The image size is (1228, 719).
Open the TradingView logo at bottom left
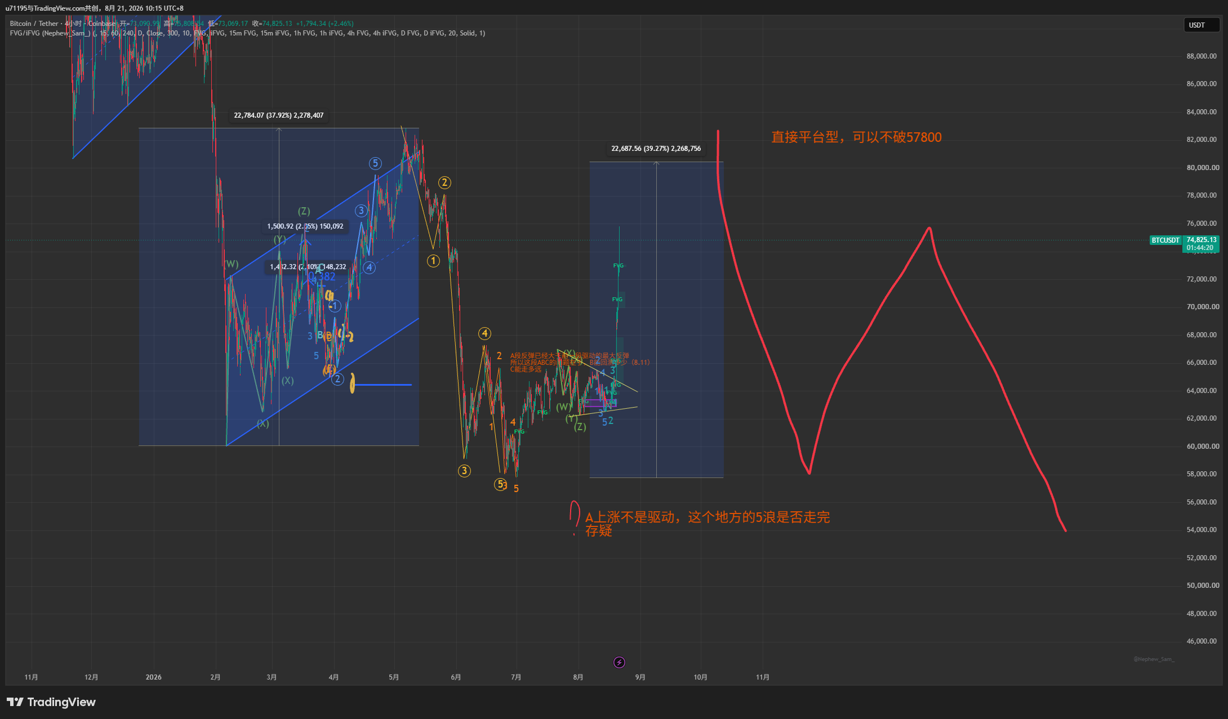click(51, 702)
